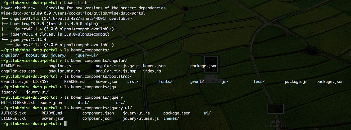Click the angular-csp.css file name

pyautogui.click(x=18, y=71)
